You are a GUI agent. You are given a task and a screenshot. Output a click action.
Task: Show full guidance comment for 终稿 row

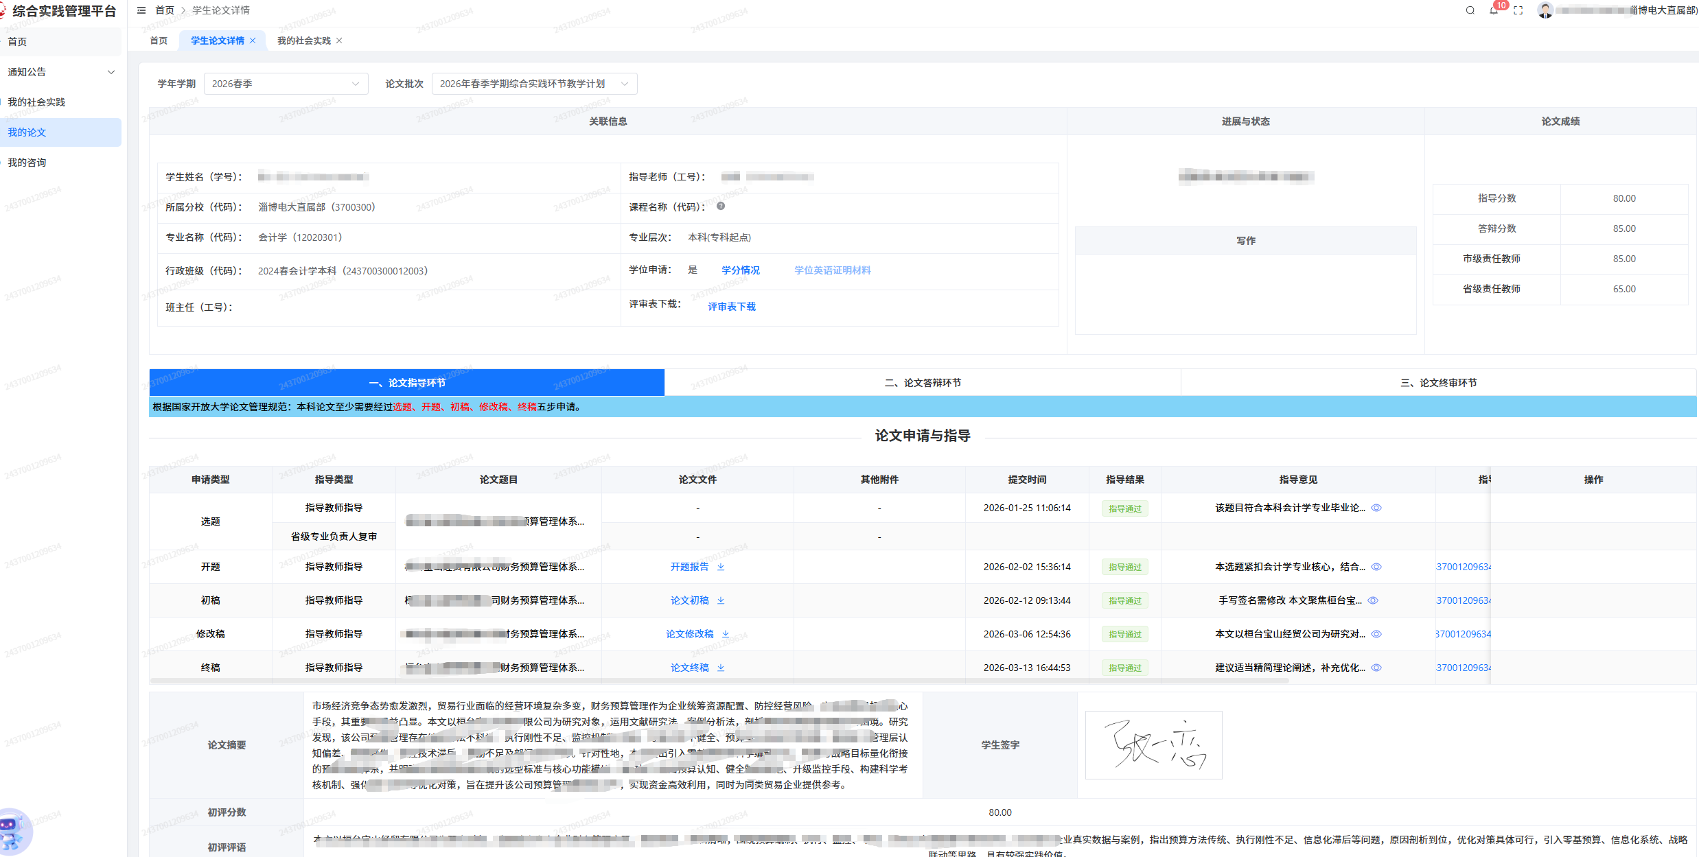coord(1376,668)
